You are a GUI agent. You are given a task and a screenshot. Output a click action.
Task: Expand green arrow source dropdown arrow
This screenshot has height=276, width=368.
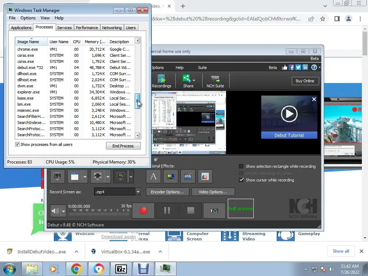coord(131,176)
